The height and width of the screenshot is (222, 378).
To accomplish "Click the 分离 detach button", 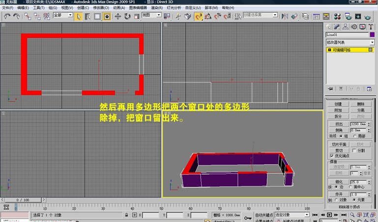I will click(361, 110).
